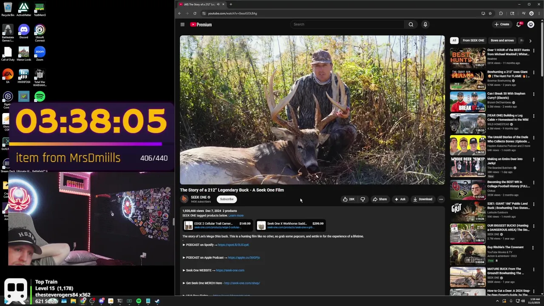The height and width of the screenshot is (306, 544).
Task: Open options for 'Can I Break 50' video
Action: (533, 94)
